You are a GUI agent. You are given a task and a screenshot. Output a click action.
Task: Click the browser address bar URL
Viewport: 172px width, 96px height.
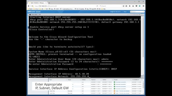coord(45,6)
